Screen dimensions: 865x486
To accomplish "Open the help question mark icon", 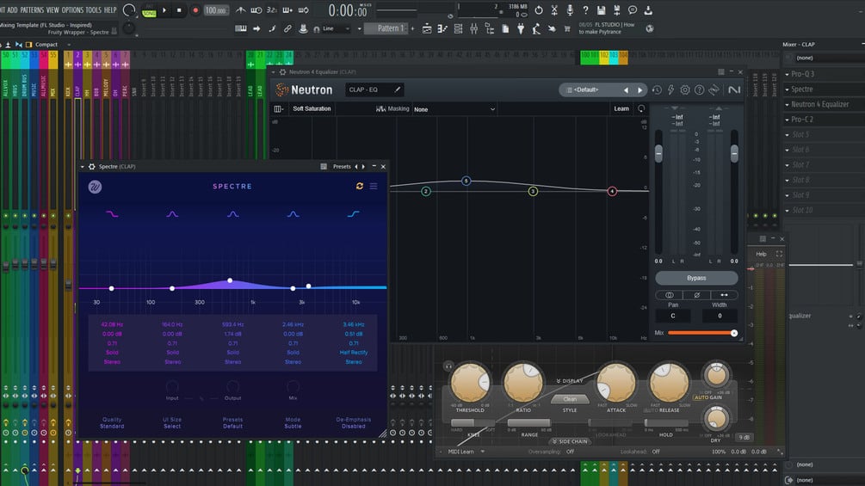I will 585,10.
